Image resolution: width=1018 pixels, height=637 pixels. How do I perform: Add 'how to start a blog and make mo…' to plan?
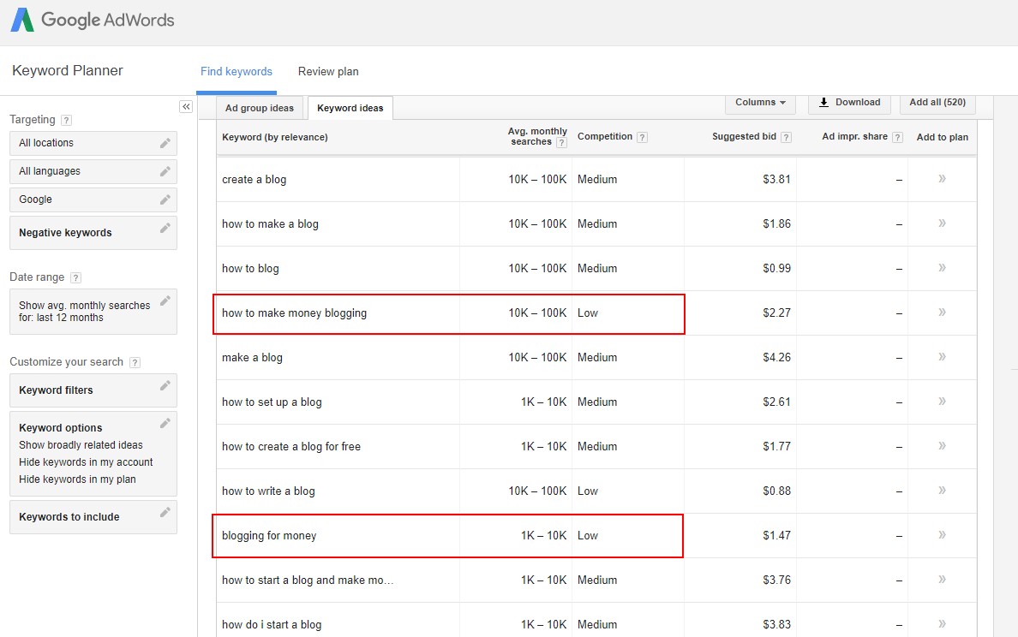[942, 580]
